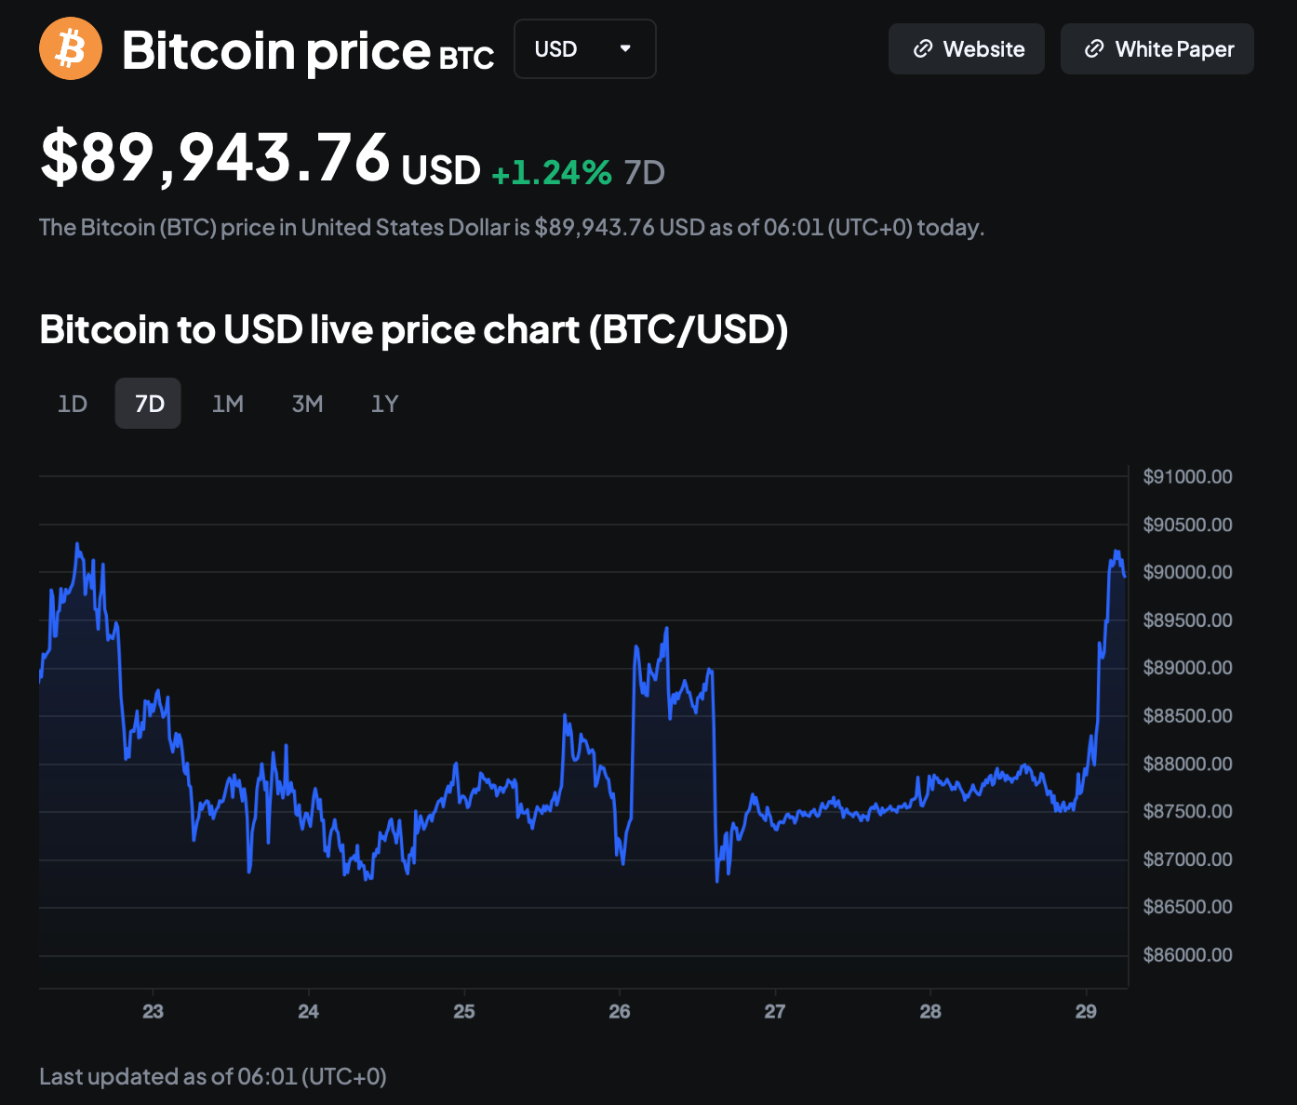Screen dimensions: 1297x1105
Task: Open the Bitcoin Website link
Action: (967, 49)
